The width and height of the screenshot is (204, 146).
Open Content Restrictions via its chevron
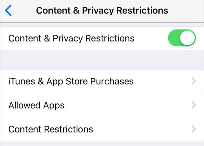click(193, 129)
